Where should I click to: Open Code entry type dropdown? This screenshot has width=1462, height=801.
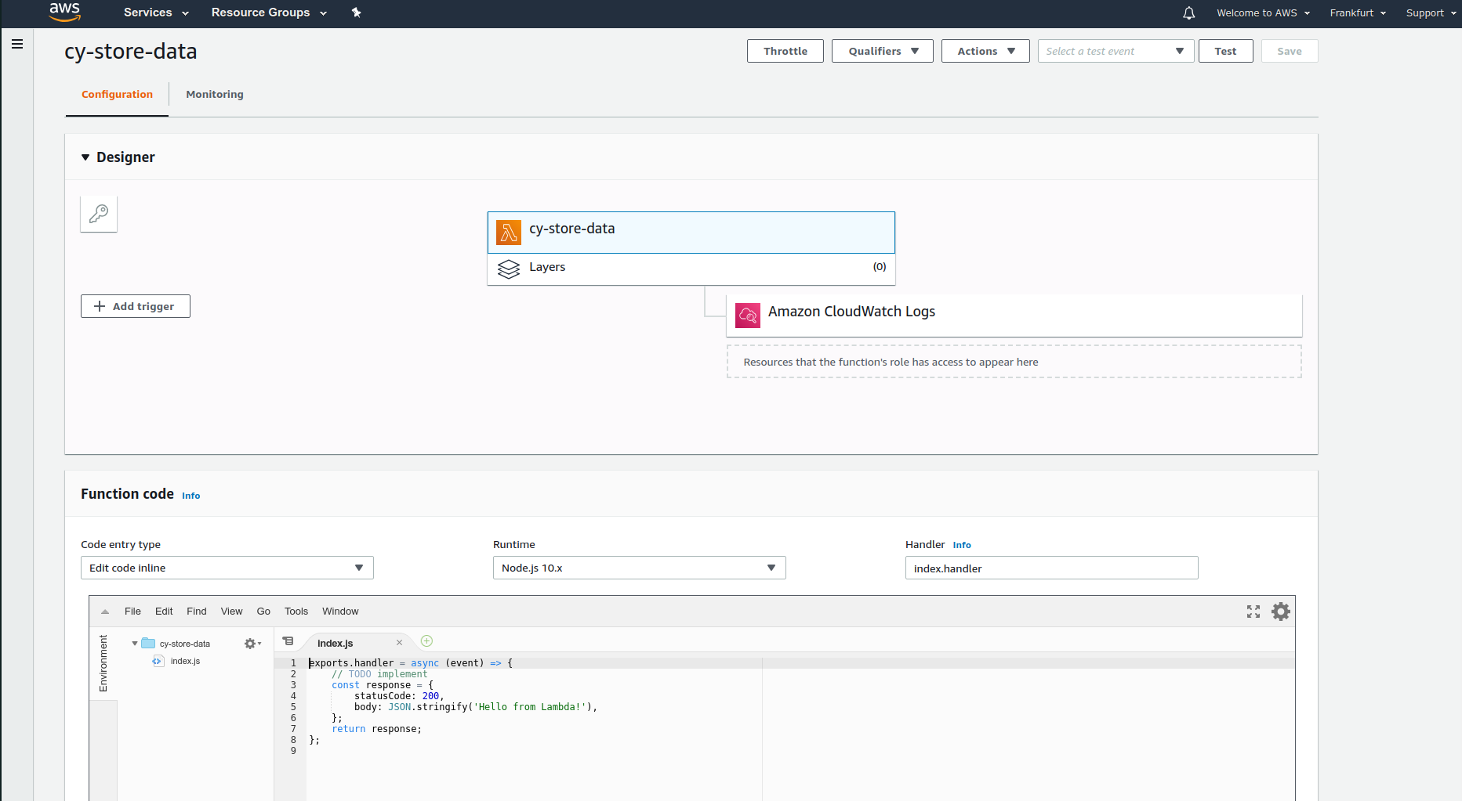click(x=227, y=568)
